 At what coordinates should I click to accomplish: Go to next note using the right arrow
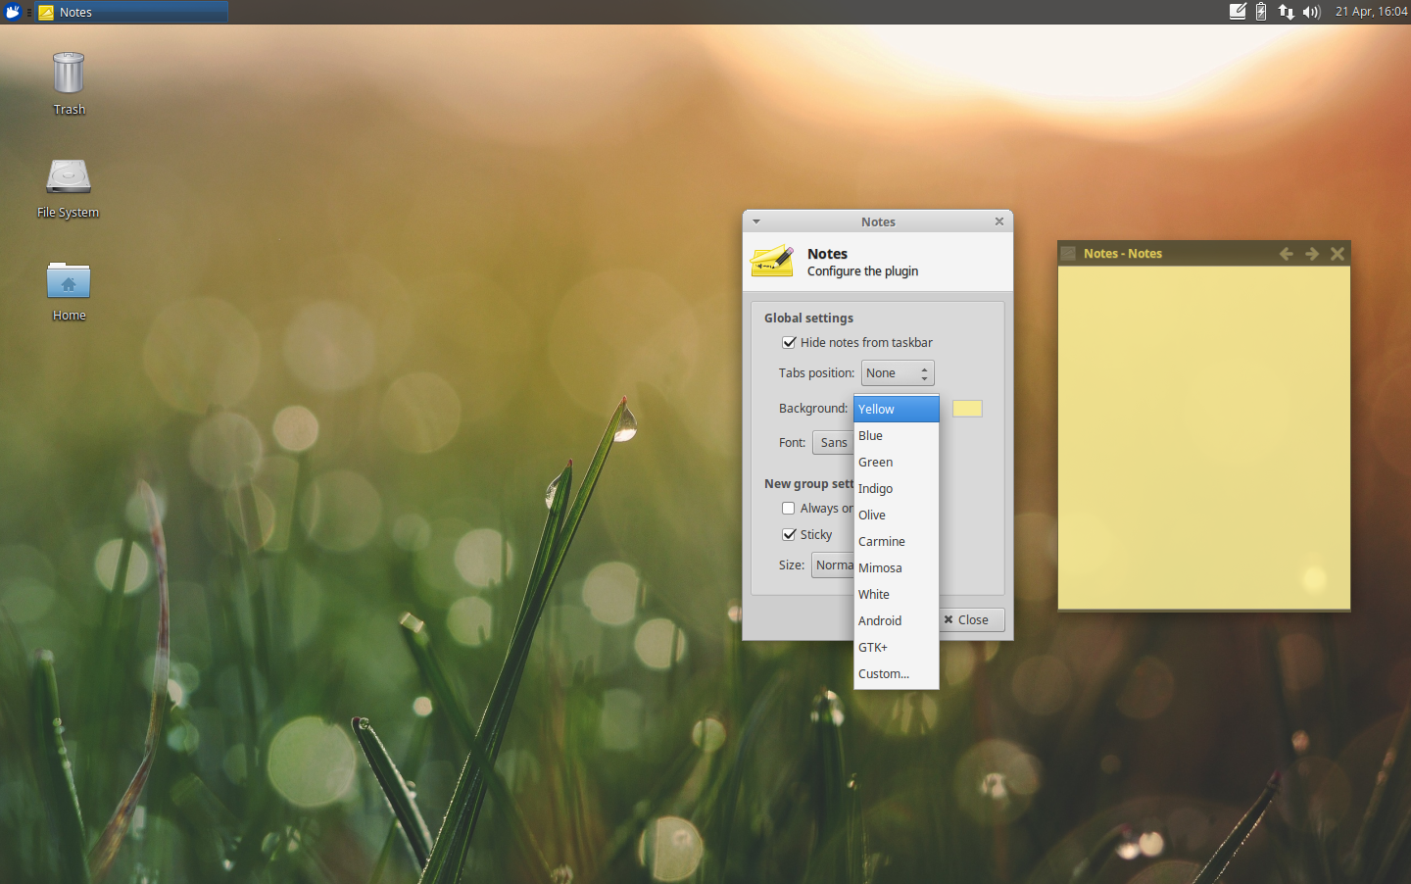click(x=1312, y=253)
